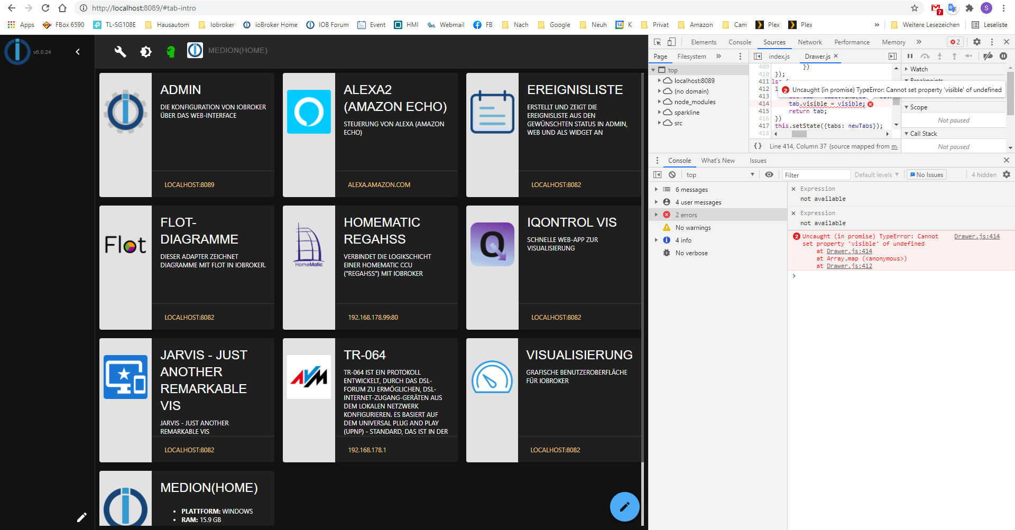Close the Drawer.js file tab
1015x530 pixels.
836,55
